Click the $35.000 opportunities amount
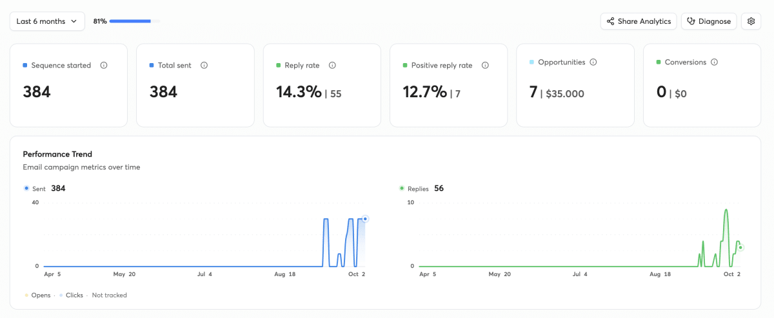The image size is (774, 318). pyautogui.click(x=564, y=94)
